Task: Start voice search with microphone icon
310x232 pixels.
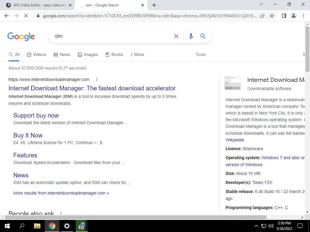Action: 191,36
